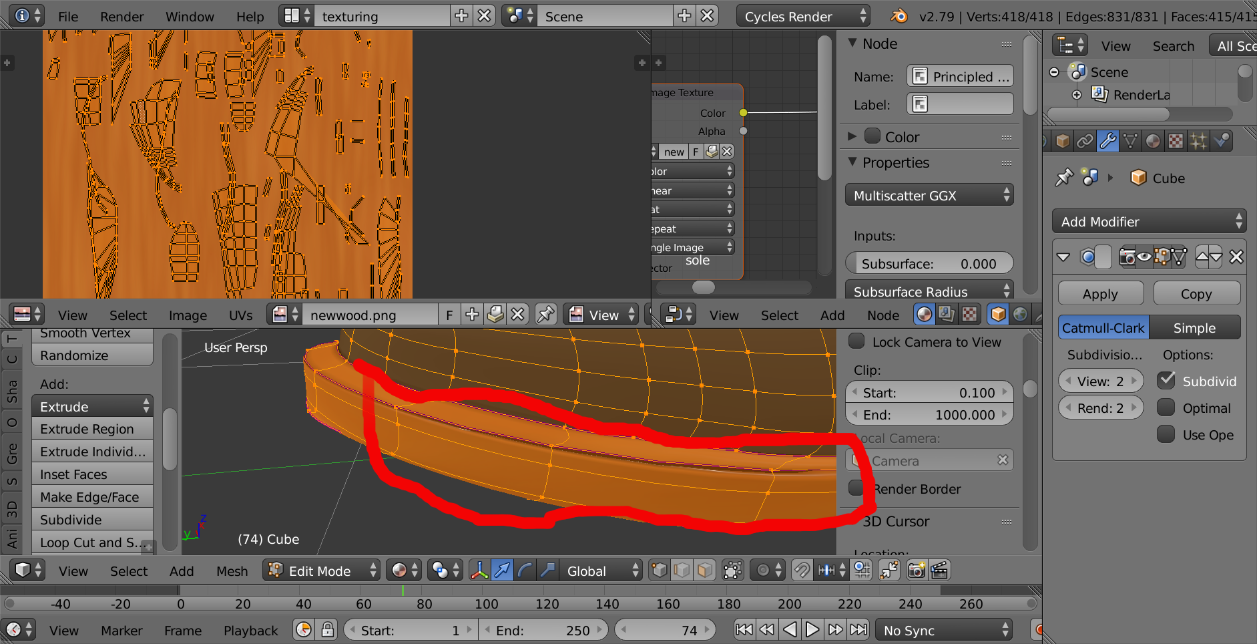This screenshot has width=1257, height=644.
Task: Open the Global orientation dropdown
Action: coord(601,571)
